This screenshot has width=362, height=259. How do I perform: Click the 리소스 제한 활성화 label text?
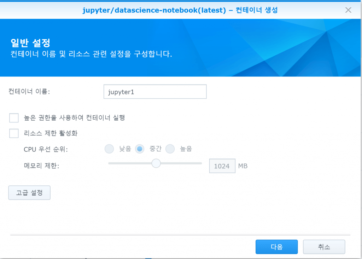coord(51,133)
